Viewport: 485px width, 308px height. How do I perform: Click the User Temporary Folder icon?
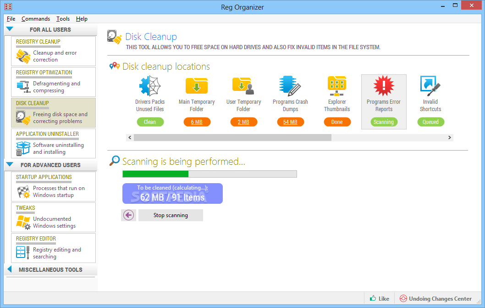coord(243,86)
